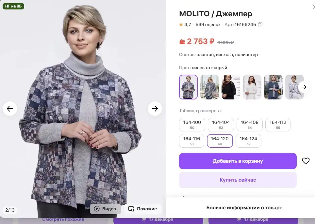Click the 539 оценок reviews link
This screenshot has height=224, width=315.
tap(209, 24)
